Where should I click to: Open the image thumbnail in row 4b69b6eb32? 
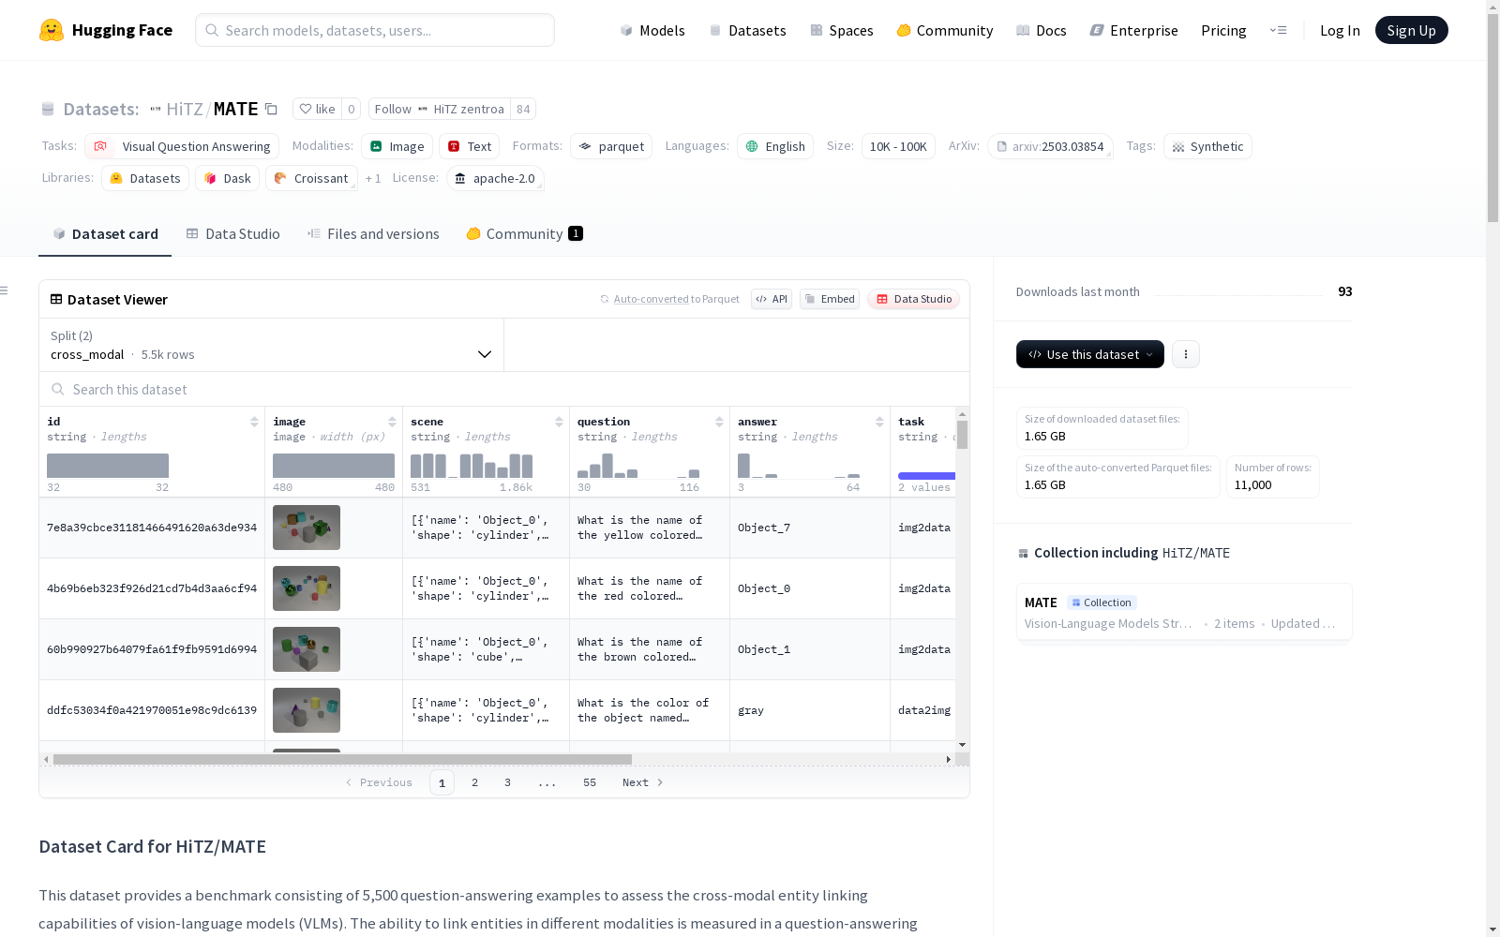[x=307, y=588]
